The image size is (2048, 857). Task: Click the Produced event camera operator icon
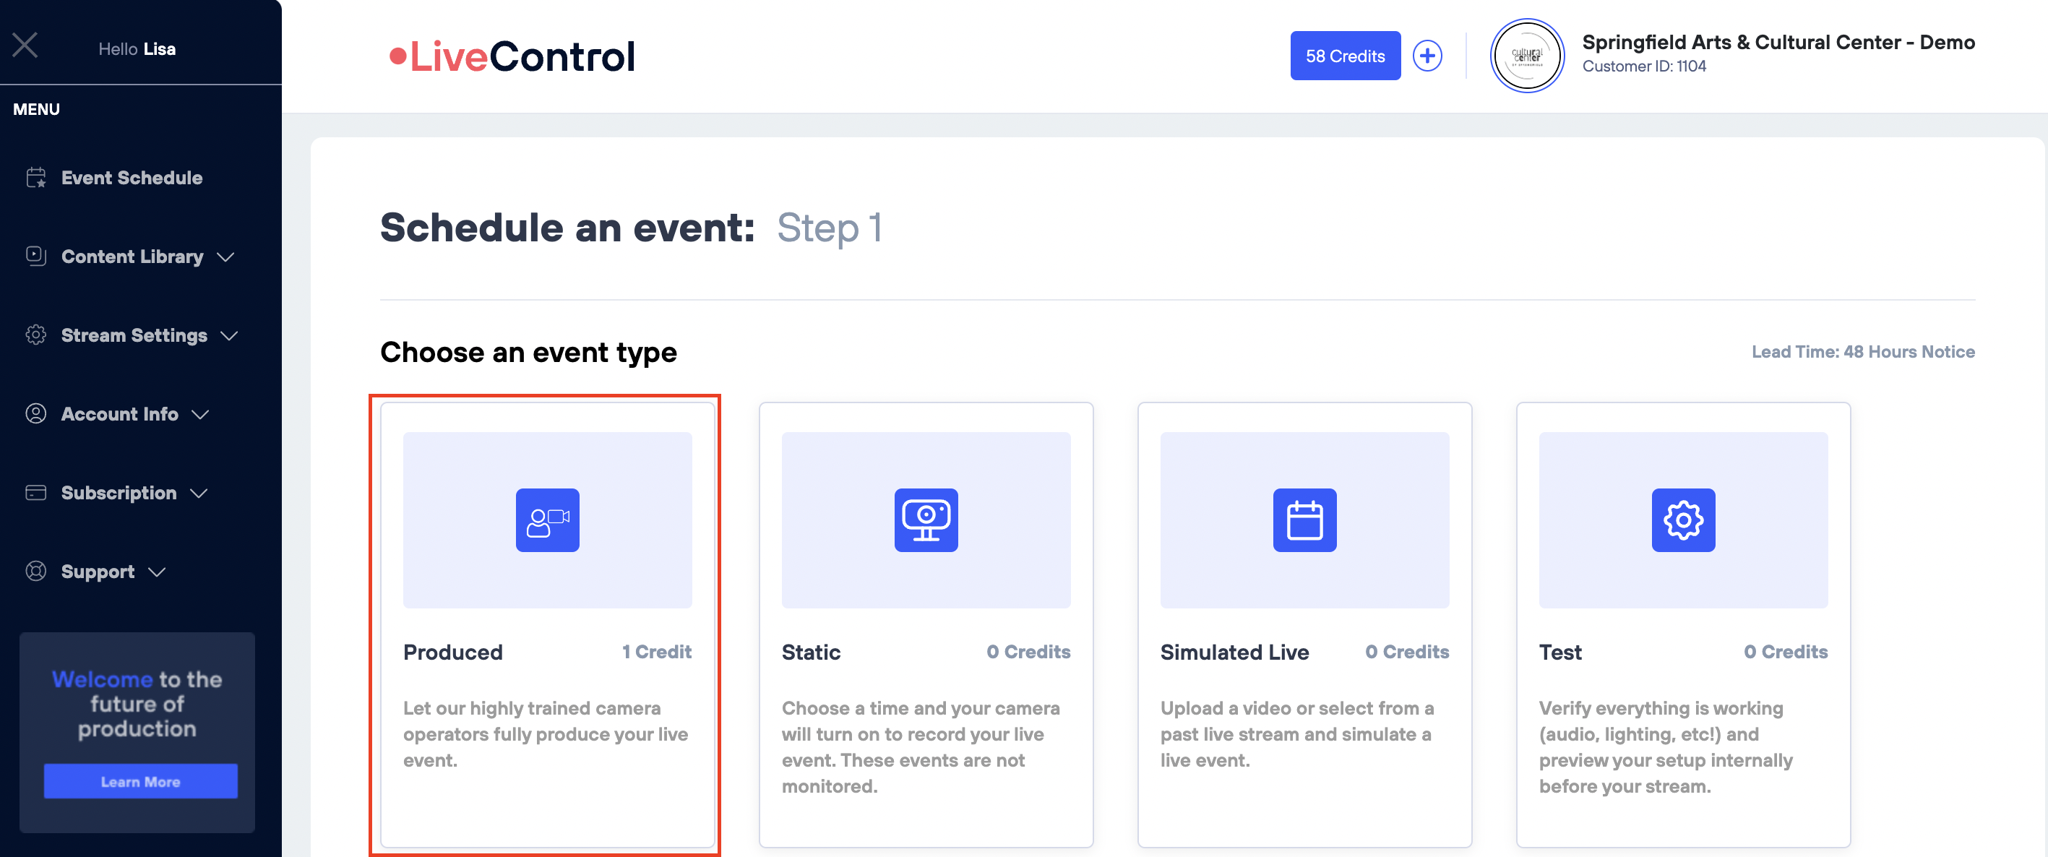click(x=547, y=520)
